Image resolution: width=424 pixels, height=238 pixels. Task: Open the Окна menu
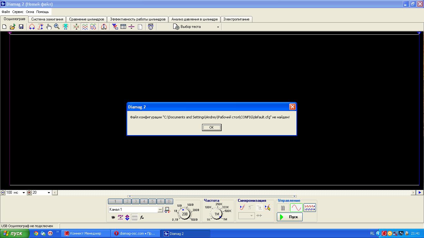(x=30, y=12)
